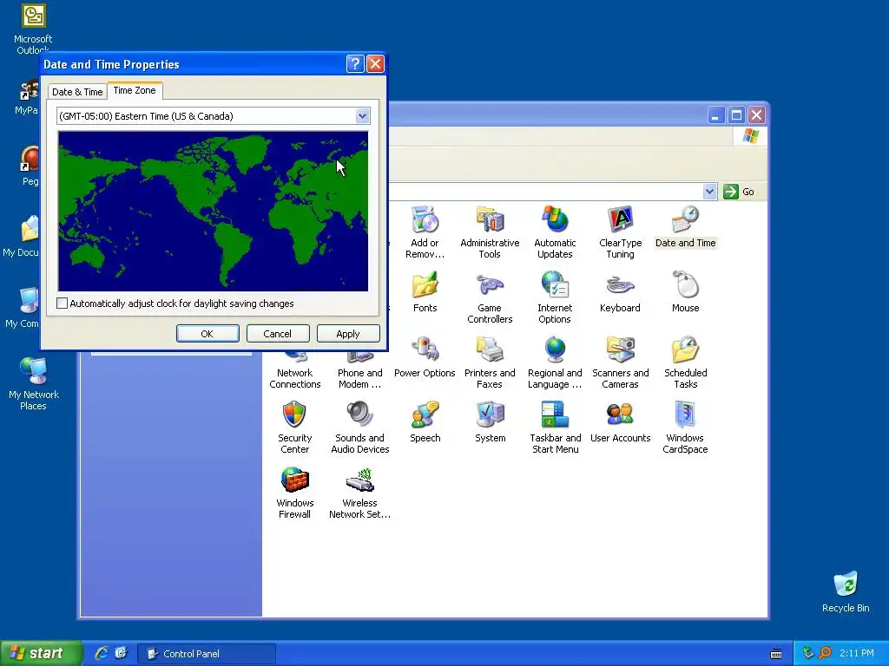Click the Go button in Control Panel
889x666 pixels.
[x=740, y=192]
